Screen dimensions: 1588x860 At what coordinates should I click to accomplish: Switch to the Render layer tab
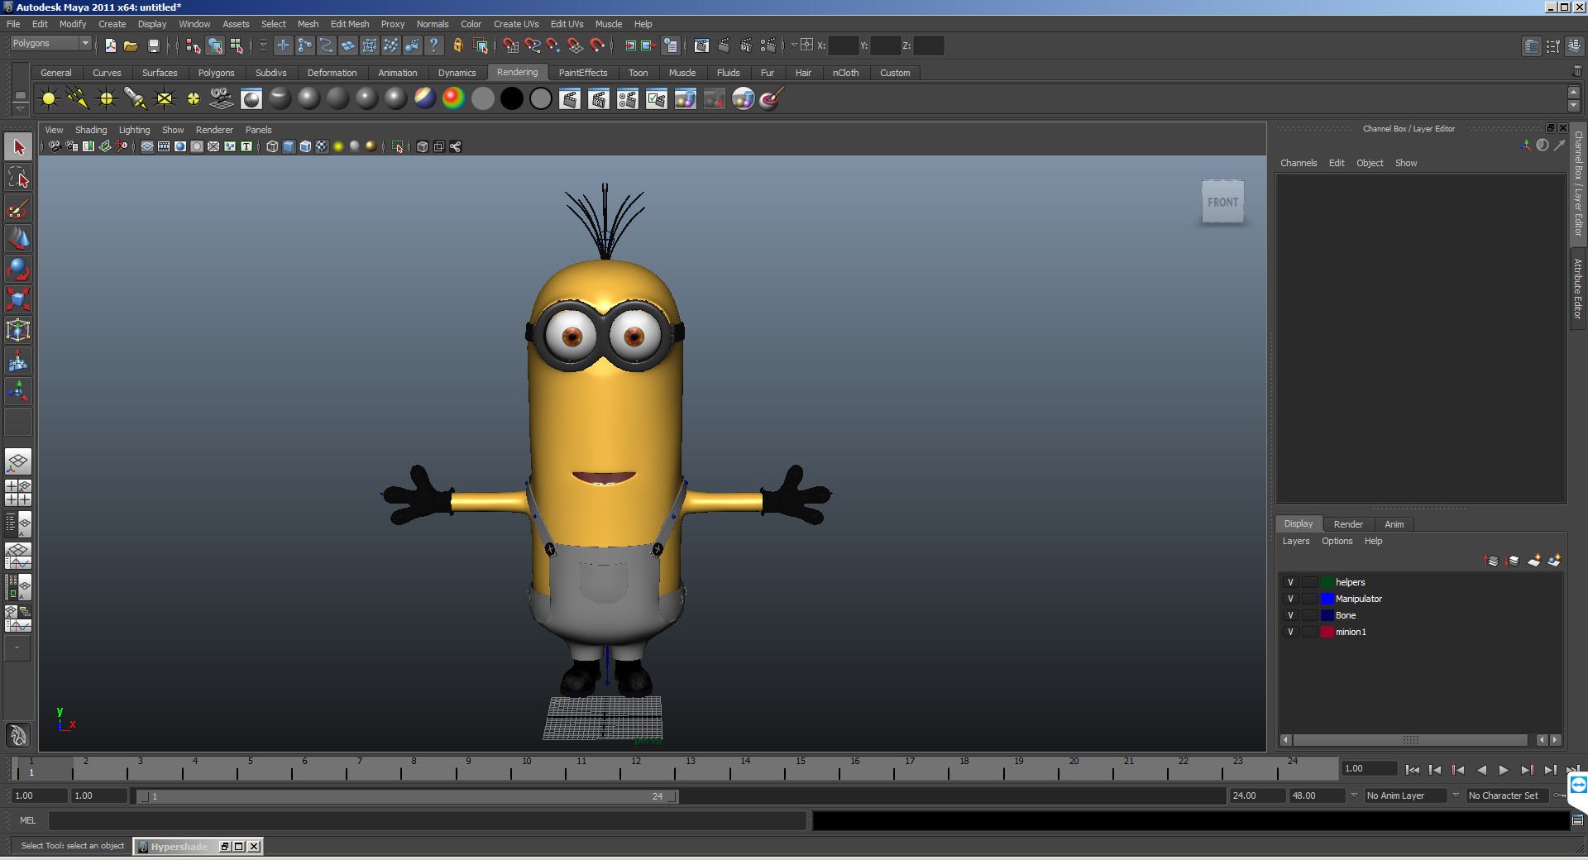point(1348,524)
